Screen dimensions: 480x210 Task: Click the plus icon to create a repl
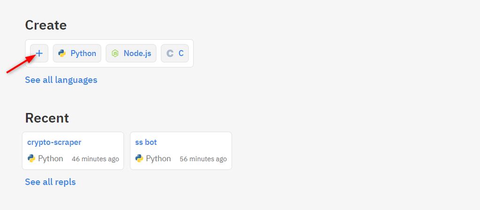[39, 53]
